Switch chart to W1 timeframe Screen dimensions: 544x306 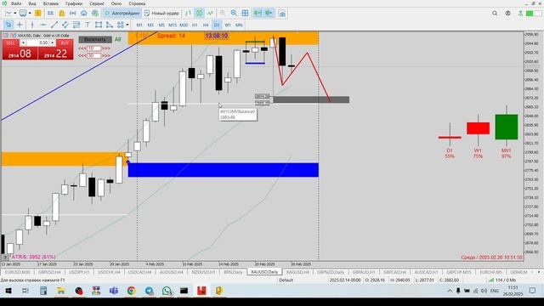(x=228, y=25)
